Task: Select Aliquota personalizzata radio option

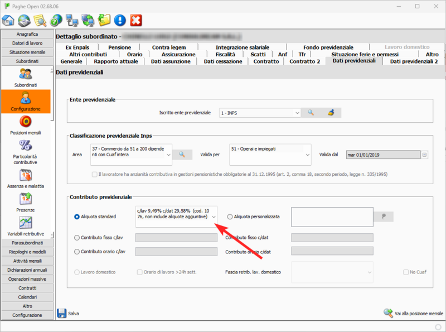Action: coord(230,216)
